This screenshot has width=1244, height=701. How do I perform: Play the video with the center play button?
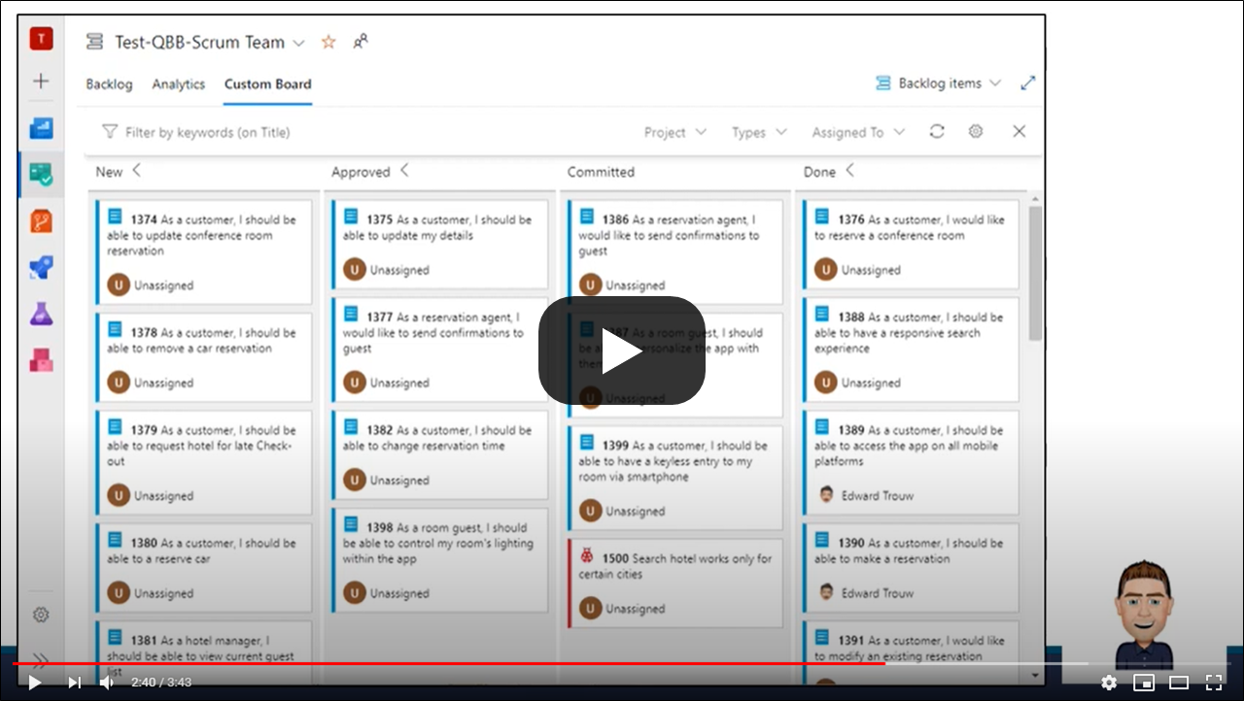pyautogui.click(x=622, y=350)
